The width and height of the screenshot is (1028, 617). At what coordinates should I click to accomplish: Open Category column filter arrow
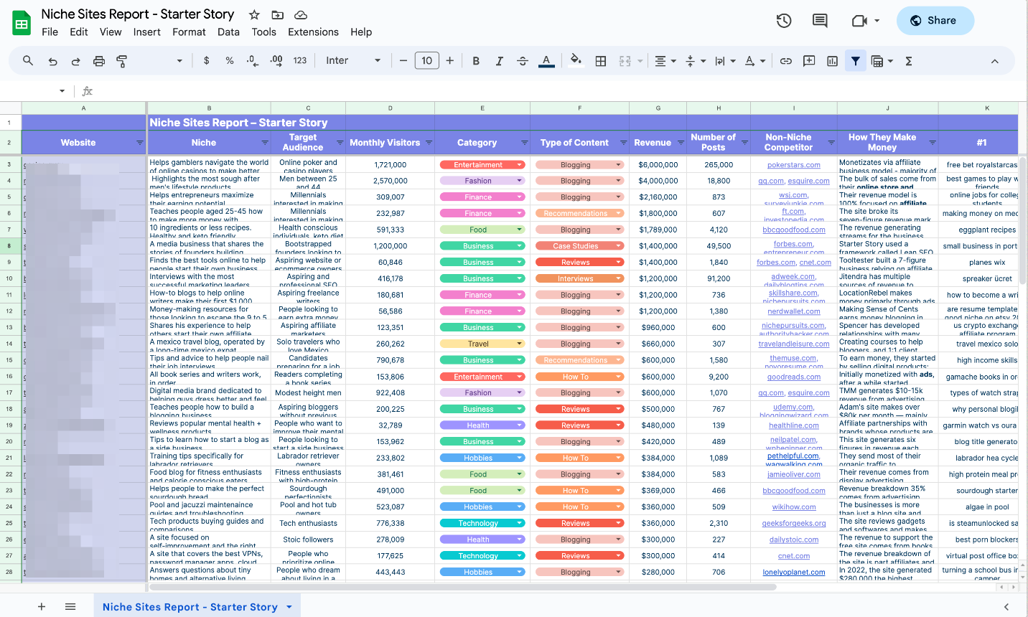point(525,143)
